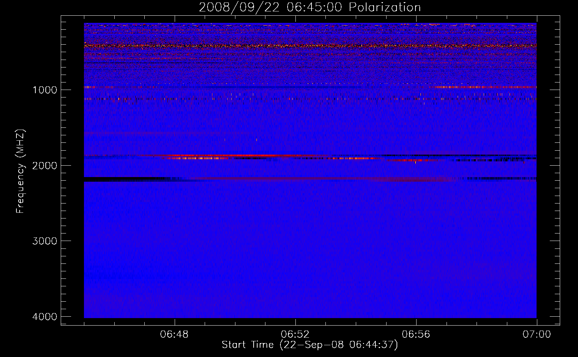Click the 07:00 time tick label
Image resolution: width=578 pixels, height=357 pixels.
pos(537,335)
